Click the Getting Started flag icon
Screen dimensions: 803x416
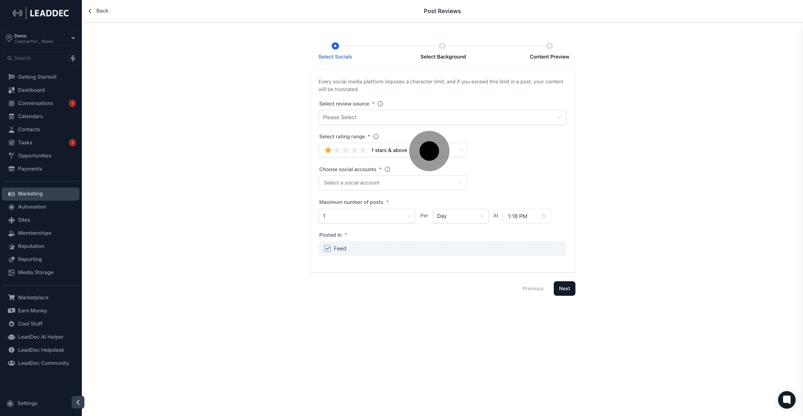[12, 77]
